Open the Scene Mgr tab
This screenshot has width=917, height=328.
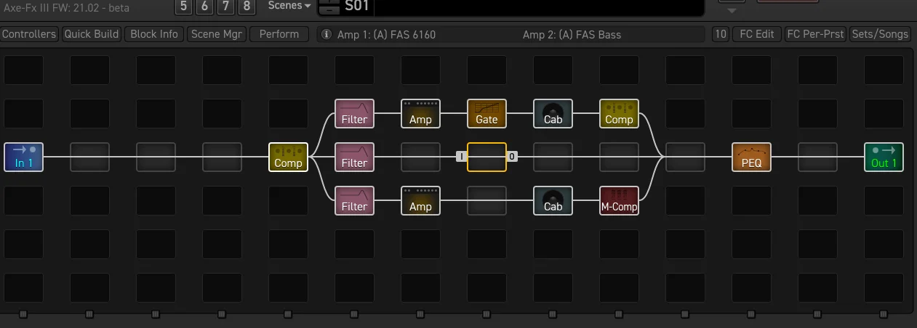[216, 34]
